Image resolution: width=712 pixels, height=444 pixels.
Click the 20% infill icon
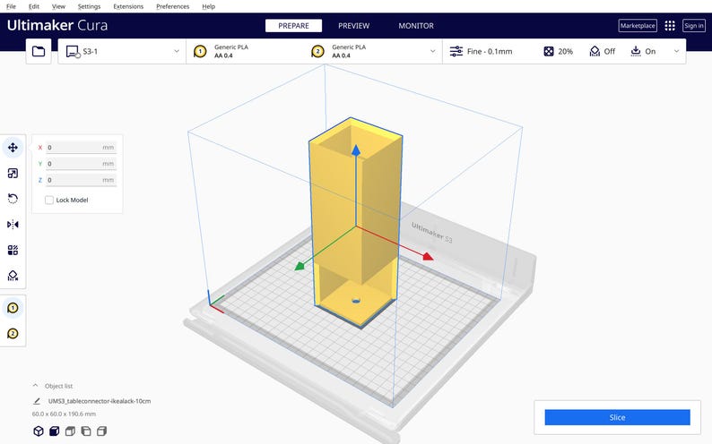coord(549,51)
